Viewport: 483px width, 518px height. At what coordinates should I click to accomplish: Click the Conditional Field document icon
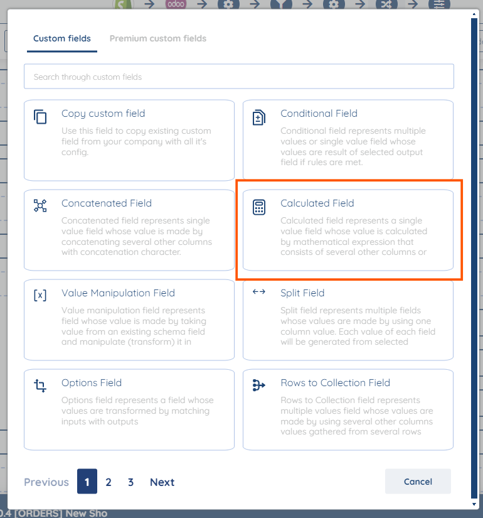coord(259,117)
